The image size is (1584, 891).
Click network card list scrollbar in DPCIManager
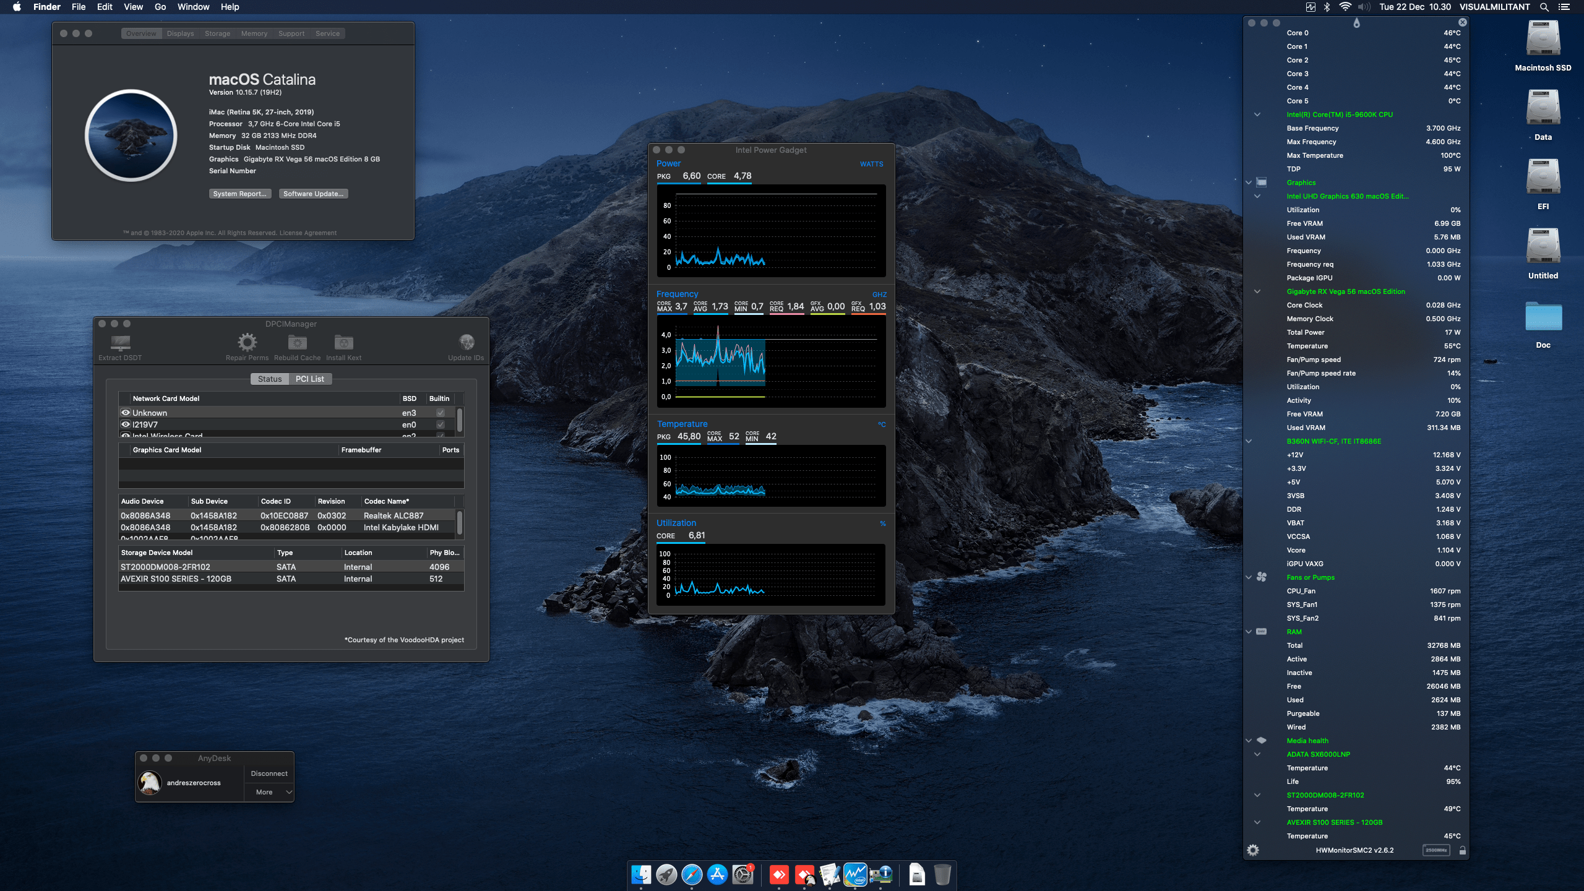459,420
